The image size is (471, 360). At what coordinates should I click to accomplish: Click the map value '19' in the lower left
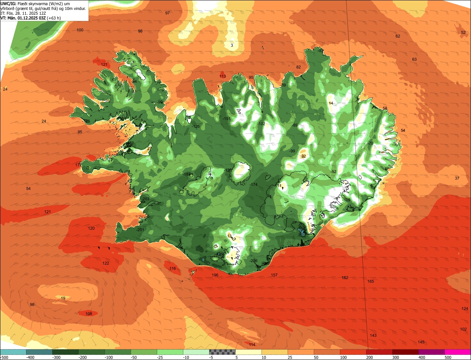63,298
